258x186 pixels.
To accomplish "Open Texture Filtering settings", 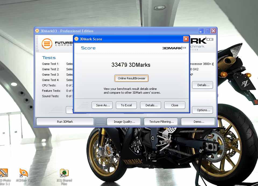I will 161,122.
